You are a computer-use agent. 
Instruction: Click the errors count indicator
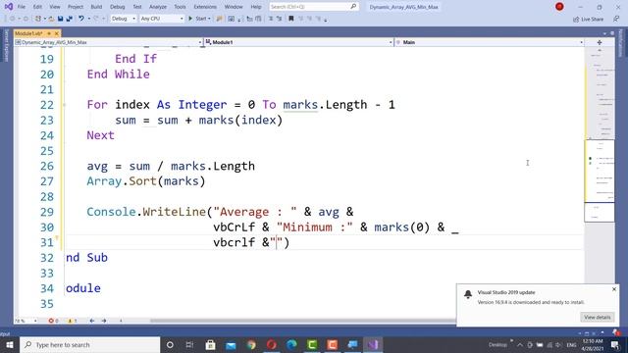[53, 321]
